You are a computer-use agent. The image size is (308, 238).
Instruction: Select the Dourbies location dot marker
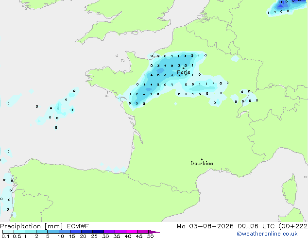click(202, 159)
